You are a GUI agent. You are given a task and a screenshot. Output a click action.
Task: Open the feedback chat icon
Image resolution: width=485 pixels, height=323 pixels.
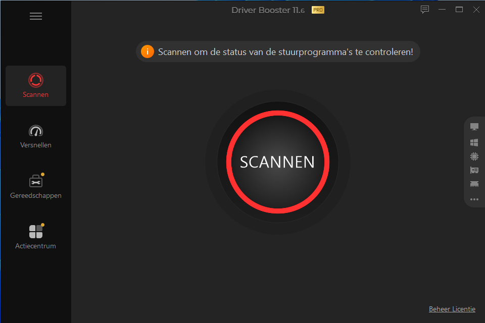tap(425, 10)
